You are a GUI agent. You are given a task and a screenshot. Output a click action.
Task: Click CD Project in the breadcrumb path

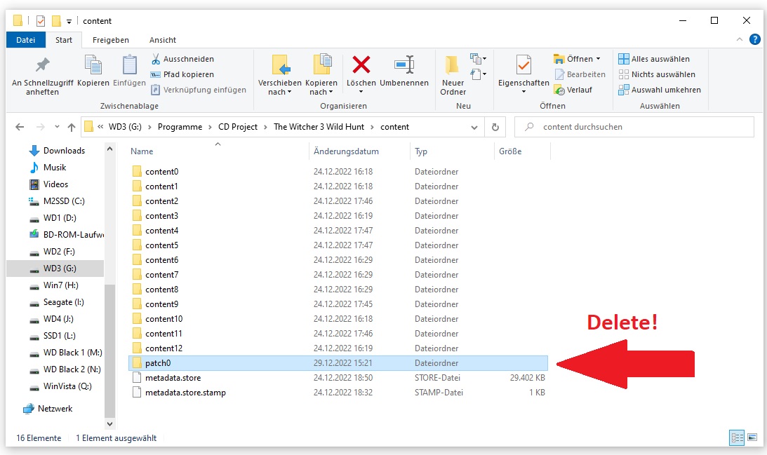pos(238,127)
